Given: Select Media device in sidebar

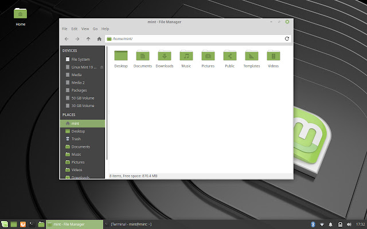Looking at the screenshot, I should click(83, 75).
